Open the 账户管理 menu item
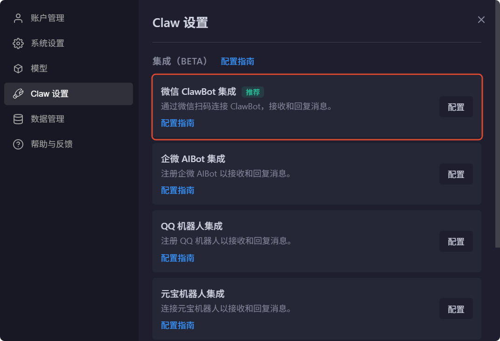Screen dimensions: 500x341 pos(69,18)
